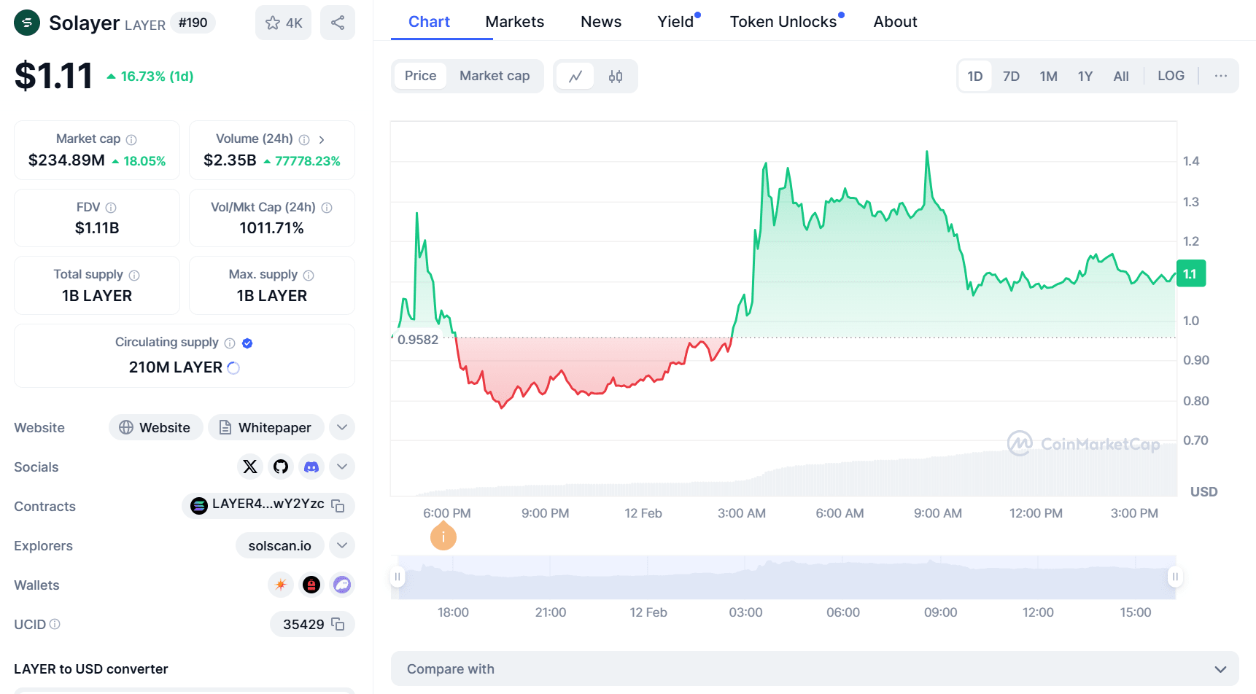
Task: Expand the Explorers dropdown
Action: (x=342, y=545)
